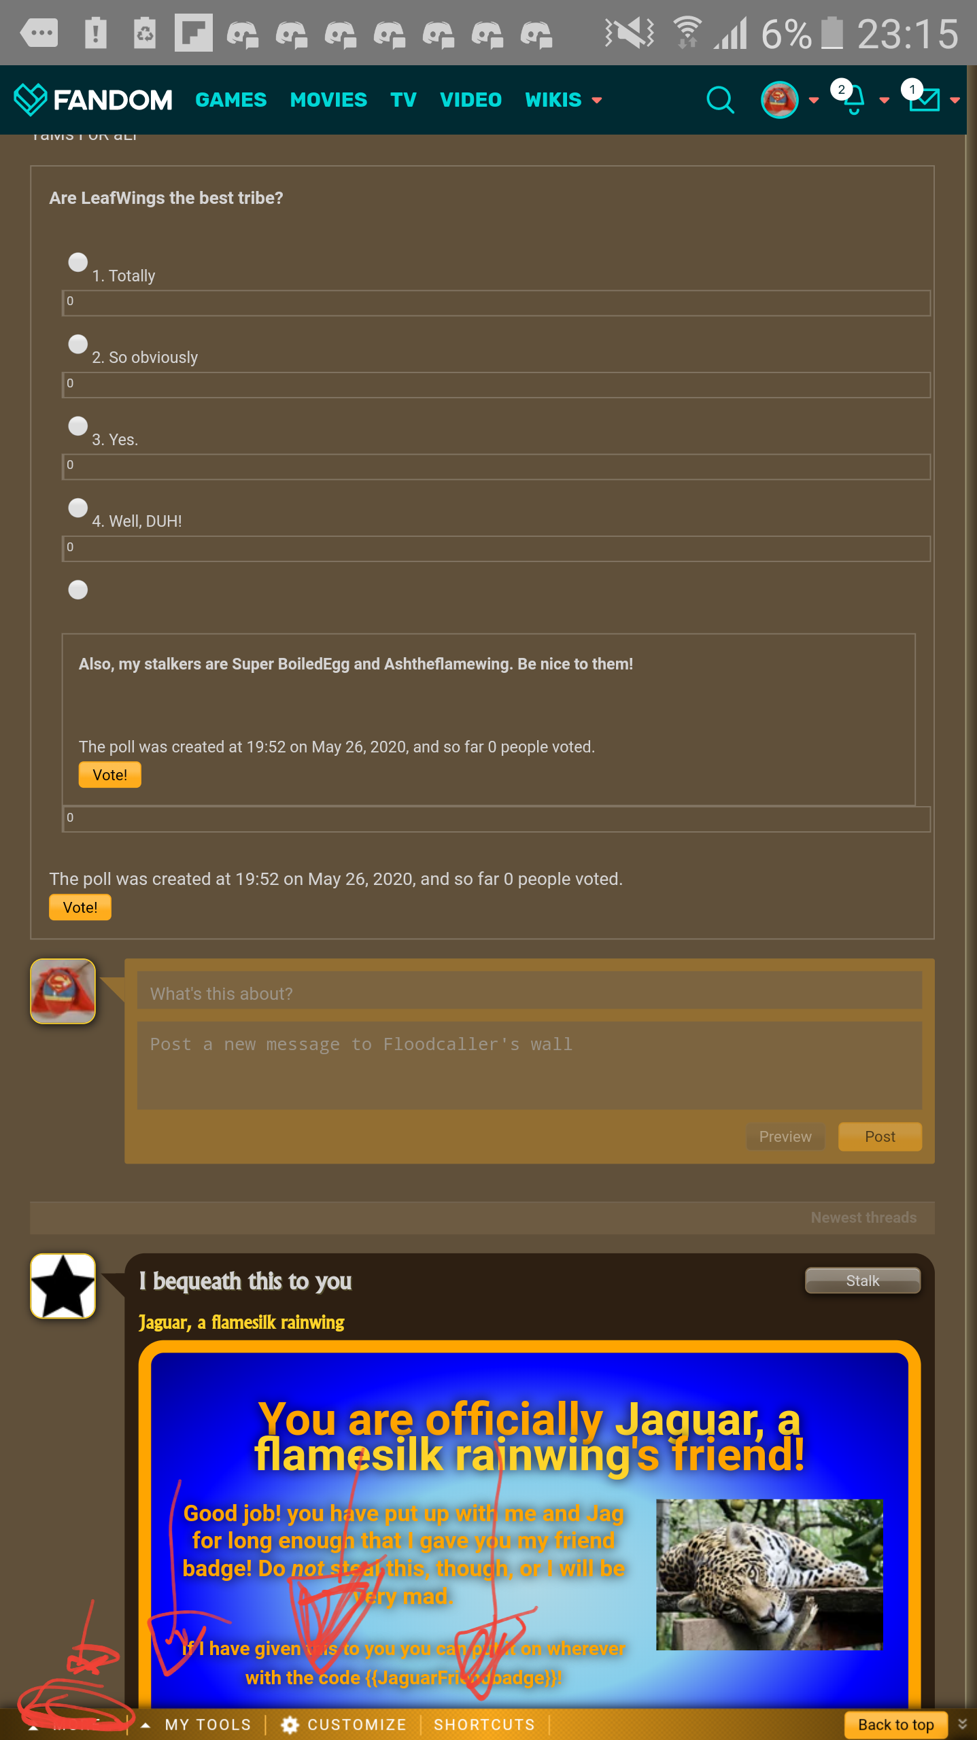Click the "What's this about?" subject field
This screenshot has width=977, height=1740.
530,994
